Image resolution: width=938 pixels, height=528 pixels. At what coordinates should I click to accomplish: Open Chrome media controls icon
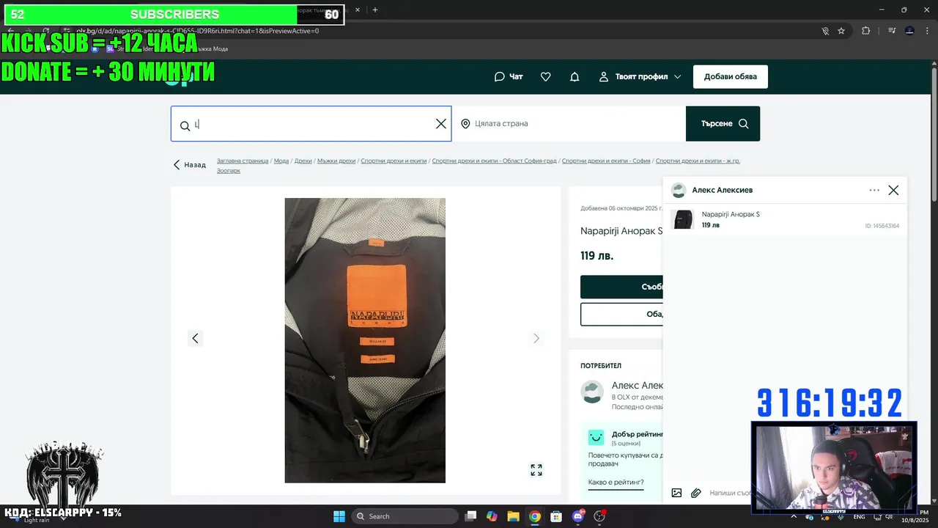click(892, 31)
